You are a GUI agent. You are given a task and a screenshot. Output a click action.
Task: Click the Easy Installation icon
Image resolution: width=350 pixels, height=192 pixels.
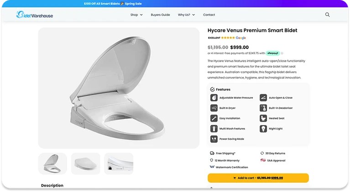click(x=214, y=118)
